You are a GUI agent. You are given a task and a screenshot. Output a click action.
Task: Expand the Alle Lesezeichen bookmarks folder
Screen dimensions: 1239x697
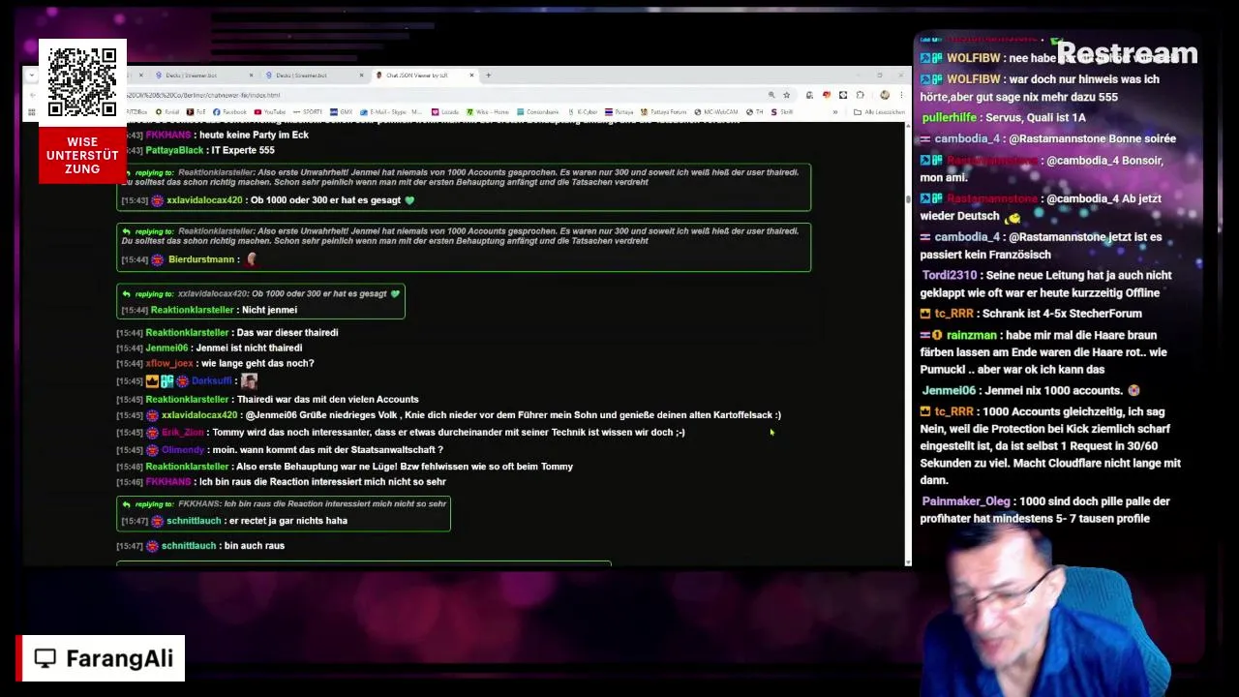pos(880,112)
